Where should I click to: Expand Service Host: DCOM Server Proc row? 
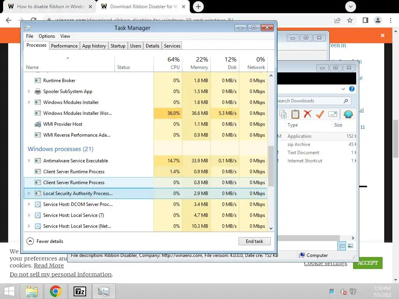pos(29,204)
